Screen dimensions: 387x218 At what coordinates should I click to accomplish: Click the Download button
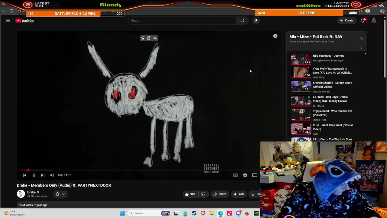tap(255, 194)
